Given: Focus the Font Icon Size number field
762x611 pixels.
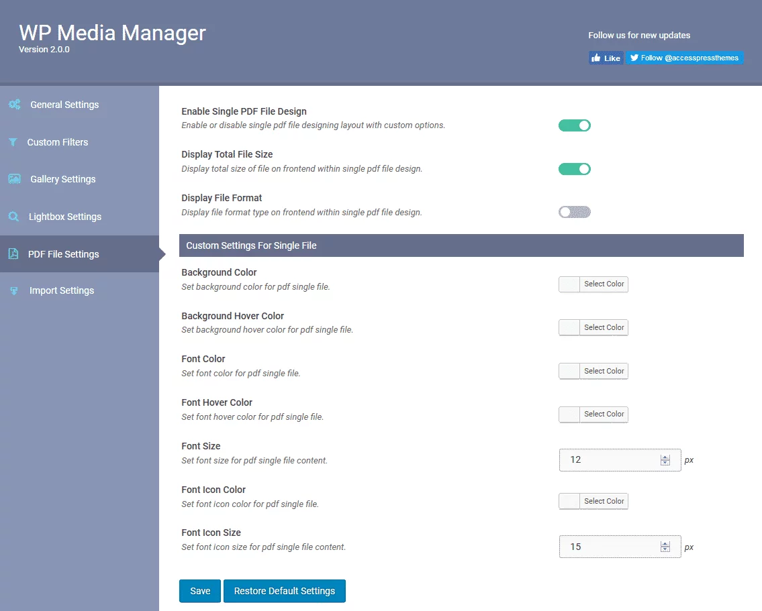Looking at the screenshot, I should [x=620, y=547].
